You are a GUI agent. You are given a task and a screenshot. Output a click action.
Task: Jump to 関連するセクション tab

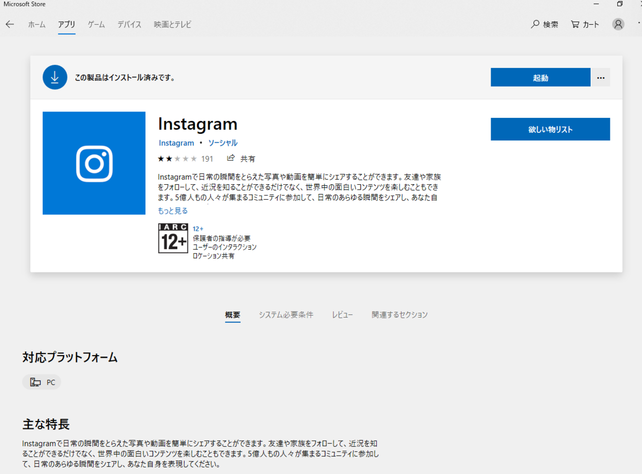[x=400, y=315]
